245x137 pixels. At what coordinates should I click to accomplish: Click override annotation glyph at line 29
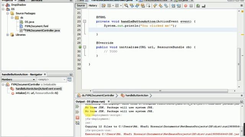coord(80,47)
